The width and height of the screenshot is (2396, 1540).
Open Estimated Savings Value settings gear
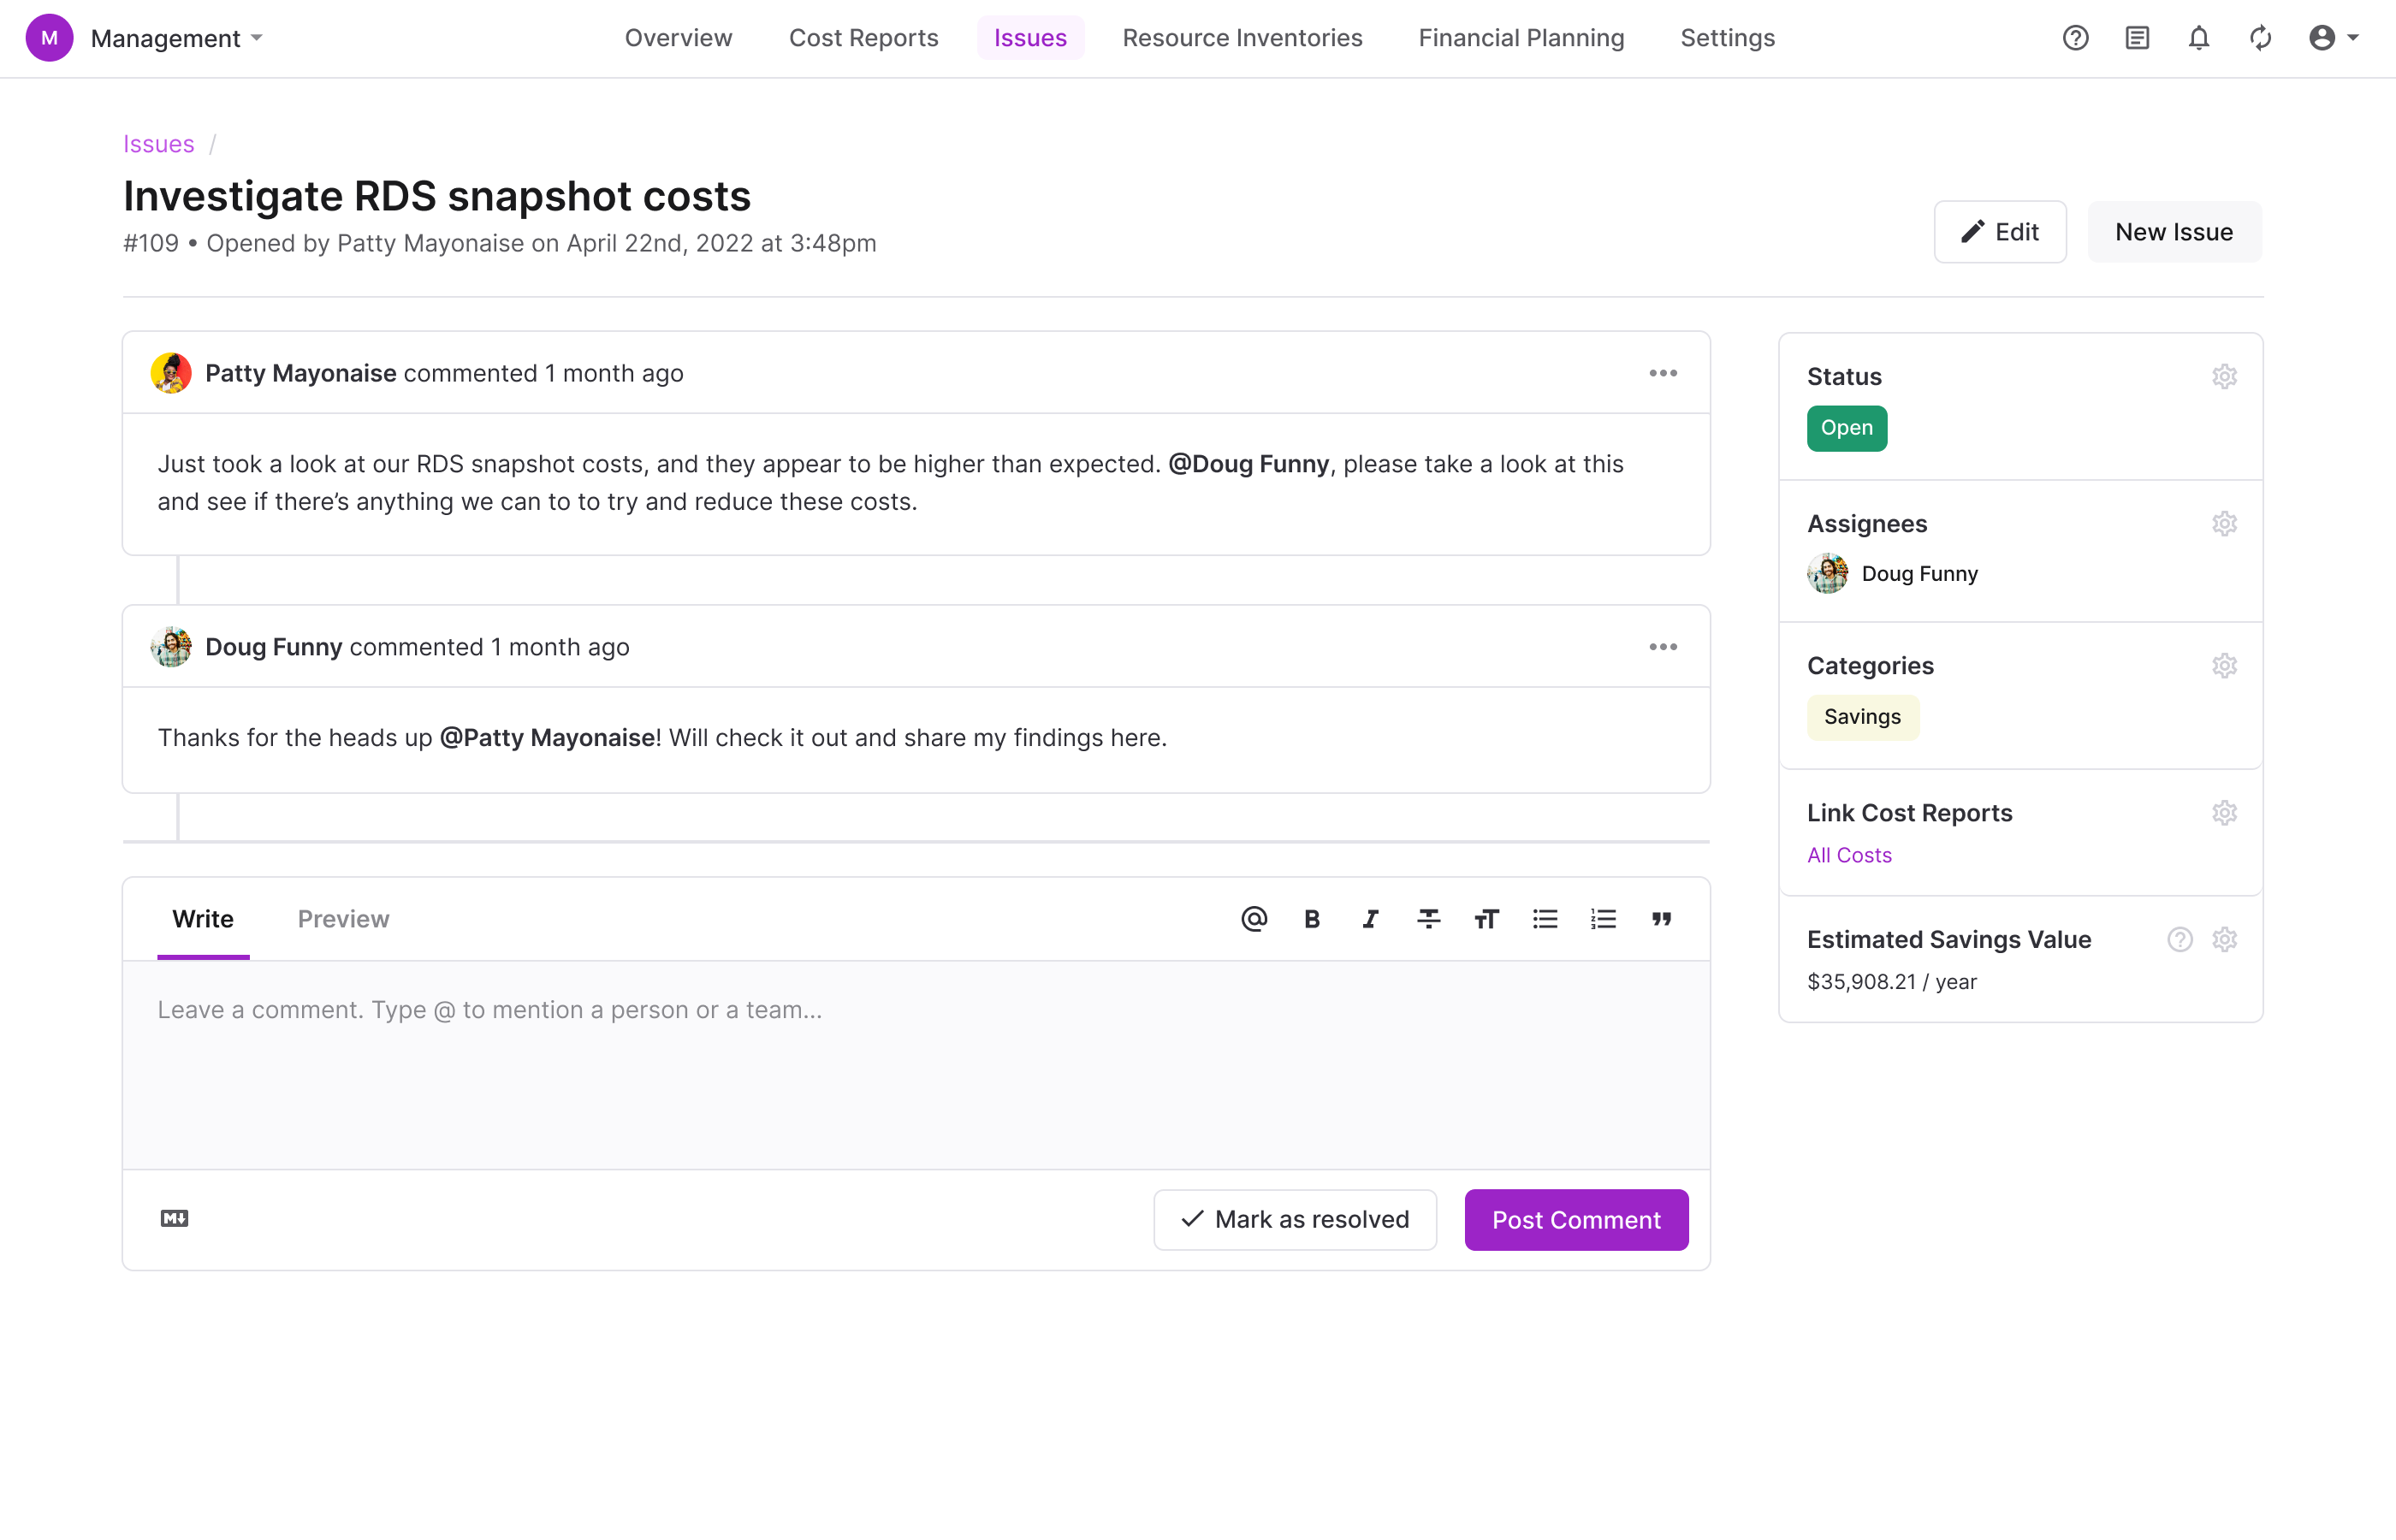[2224, 940]
